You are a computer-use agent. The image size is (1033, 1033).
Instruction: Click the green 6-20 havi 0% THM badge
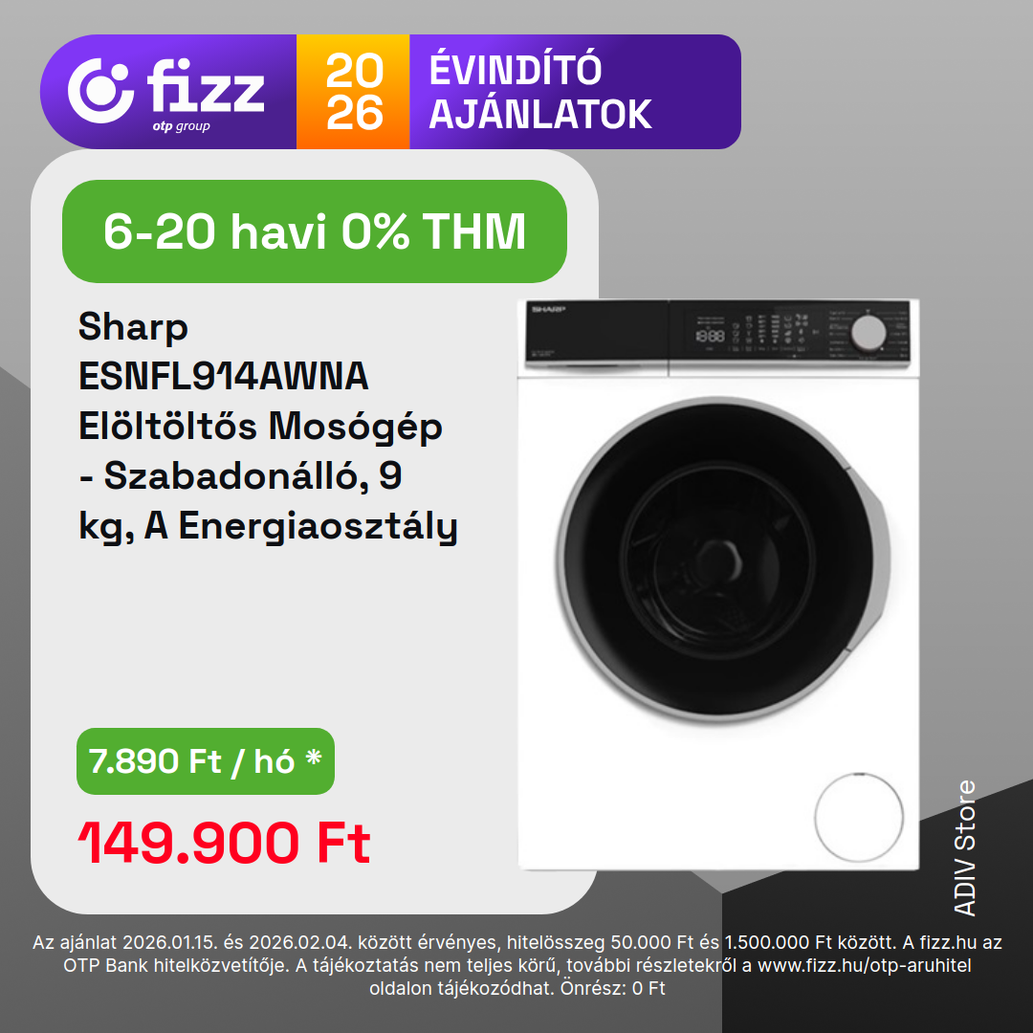tap(315, 231)
